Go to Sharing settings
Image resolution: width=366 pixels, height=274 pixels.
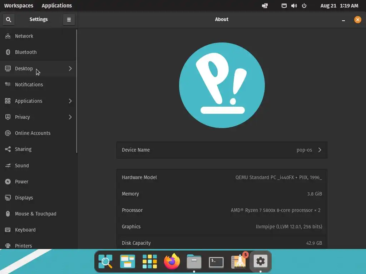point(38,149)
